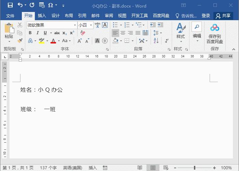Center align the paragraph
Viewport: 239px width, 171px height.
pyautogui.click(x=123, y=33)
